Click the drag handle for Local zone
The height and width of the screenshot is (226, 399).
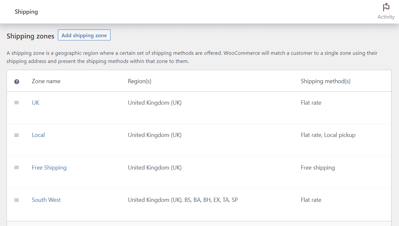pos(17,135)
